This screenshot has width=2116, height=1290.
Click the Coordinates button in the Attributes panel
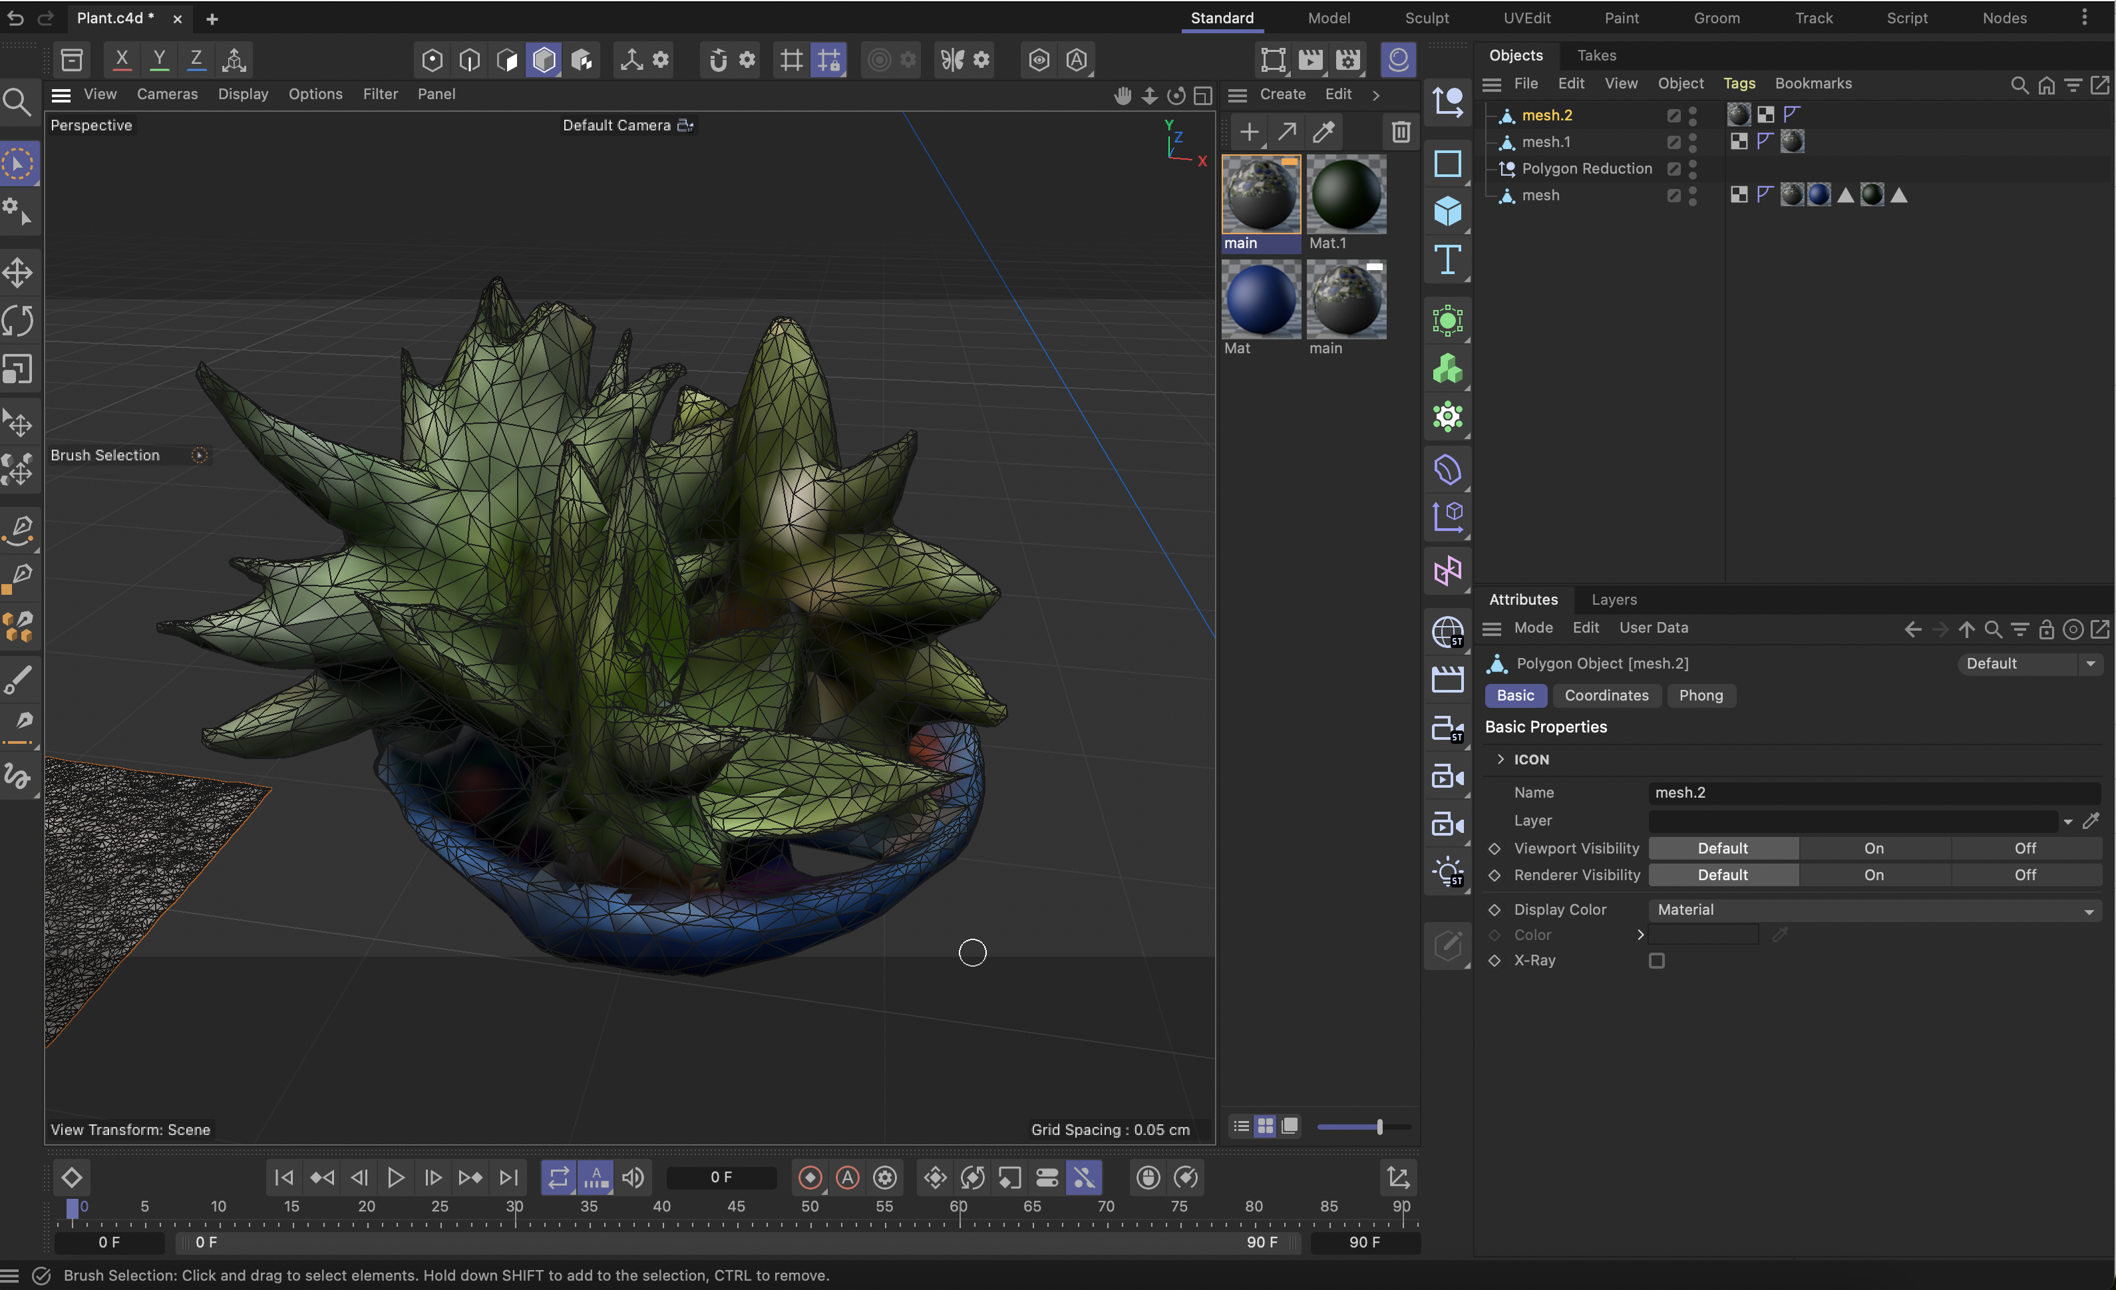1607,696
